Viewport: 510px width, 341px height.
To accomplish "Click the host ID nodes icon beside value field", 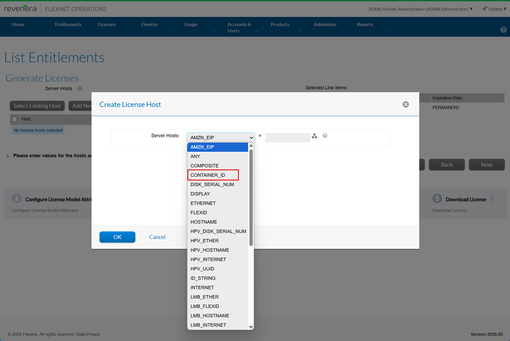I will point(314,136).
